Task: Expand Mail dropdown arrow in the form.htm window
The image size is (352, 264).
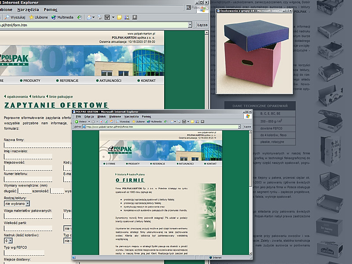Action: point(93,17)
